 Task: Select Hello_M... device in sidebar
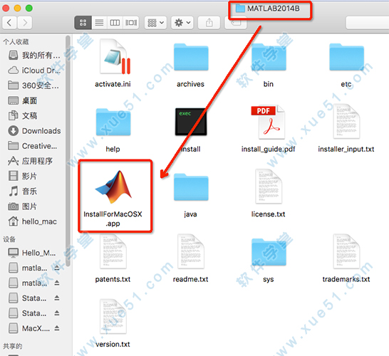coord(32,253)
